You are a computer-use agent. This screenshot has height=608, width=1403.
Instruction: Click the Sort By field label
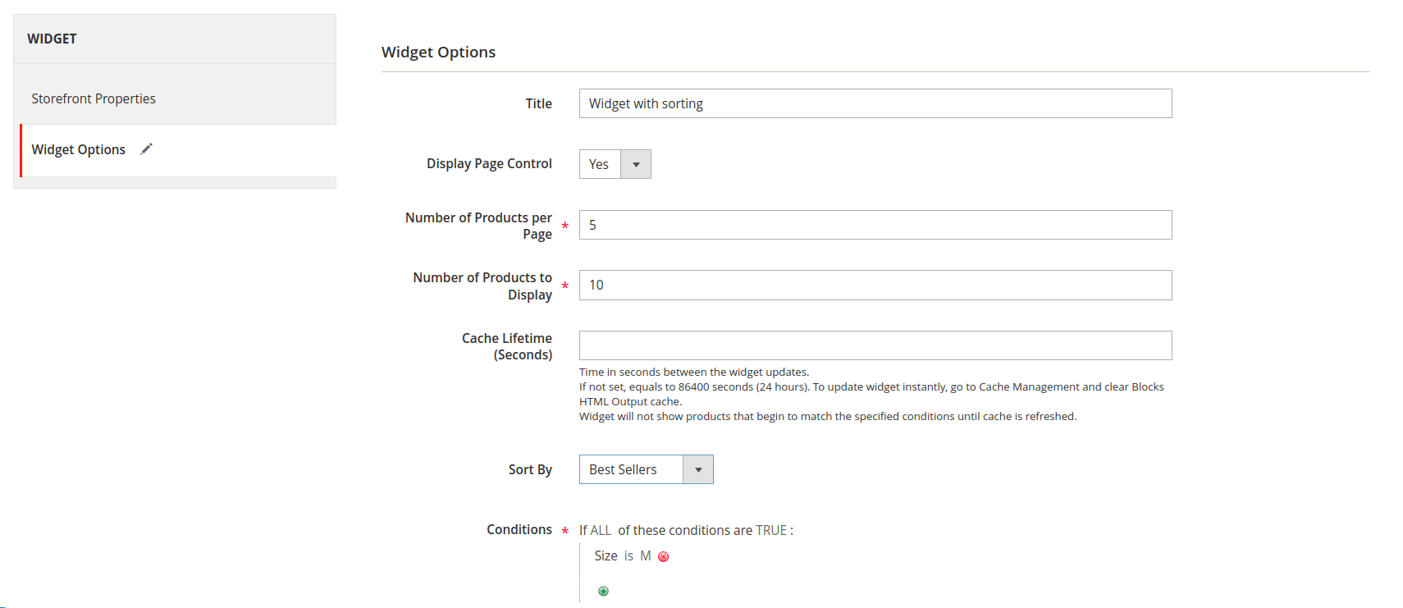coord(530,469)
